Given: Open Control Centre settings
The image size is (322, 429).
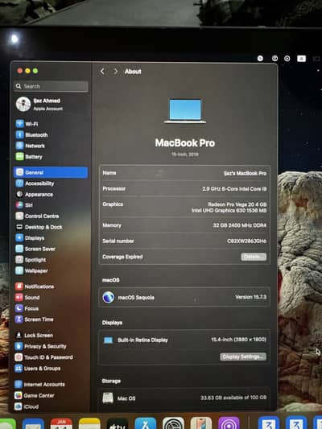Looking at the screenshot, I should pos(37,216).
